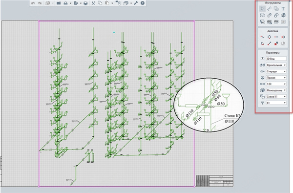The height and width of the screenshot is (193, 293).
Task: Click the angle action icon in Действия
Action: click(262, 43)
